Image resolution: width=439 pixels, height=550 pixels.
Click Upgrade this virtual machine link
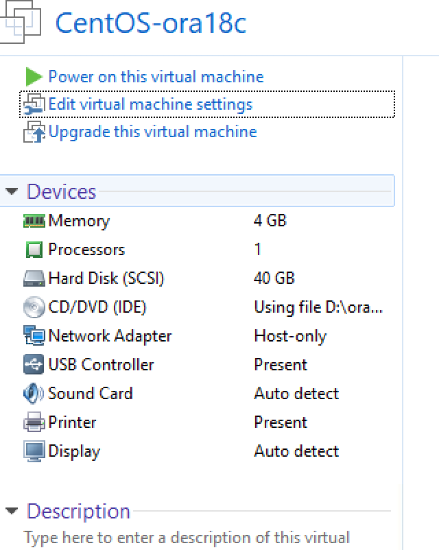(152, 132)
